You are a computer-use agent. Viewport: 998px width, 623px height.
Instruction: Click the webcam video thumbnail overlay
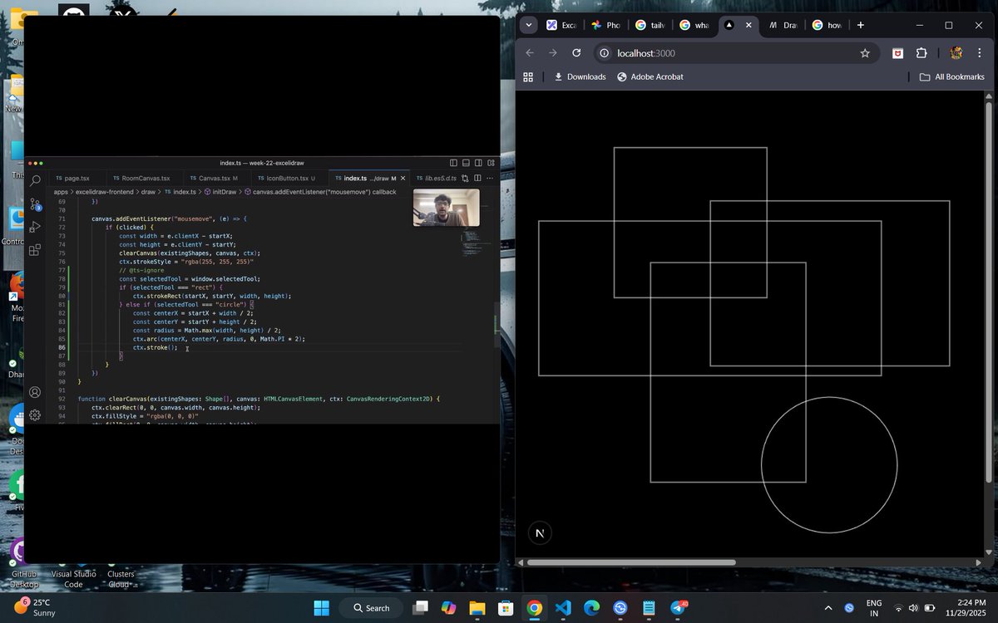447,208
